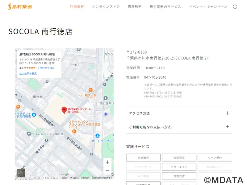Click the 音楽教室 service button
This screenshot has height=185, width=247.
(x=179, y=158)
